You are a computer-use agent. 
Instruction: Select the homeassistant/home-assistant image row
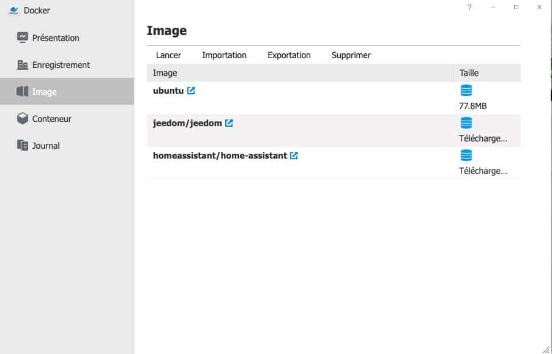pyautogui.click(x=334, y=163)
